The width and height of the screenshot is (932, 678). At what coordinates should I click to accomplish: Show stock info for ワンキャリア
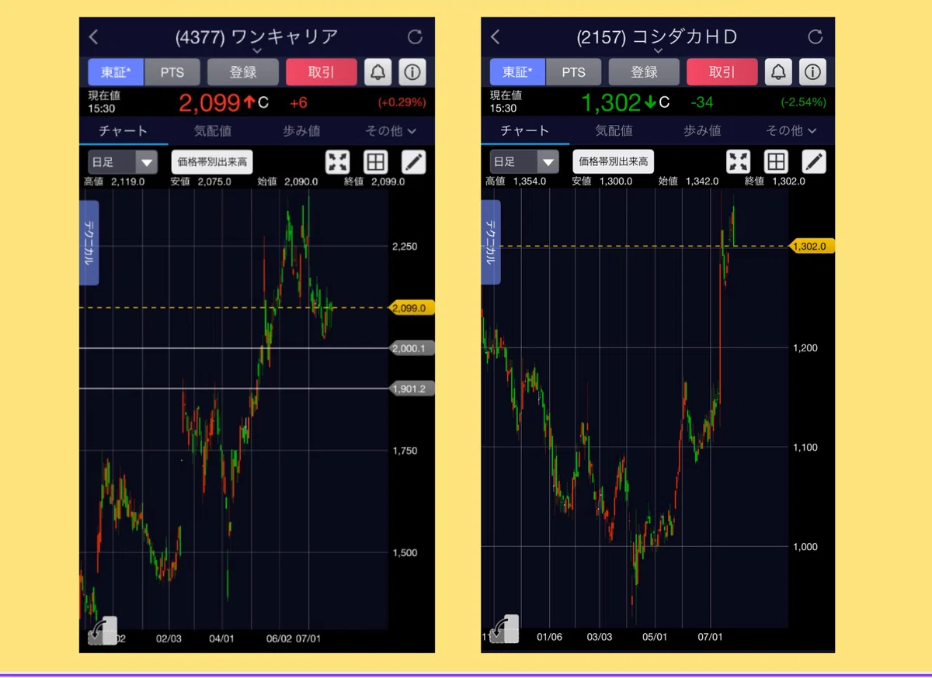[x=412, y=72]
